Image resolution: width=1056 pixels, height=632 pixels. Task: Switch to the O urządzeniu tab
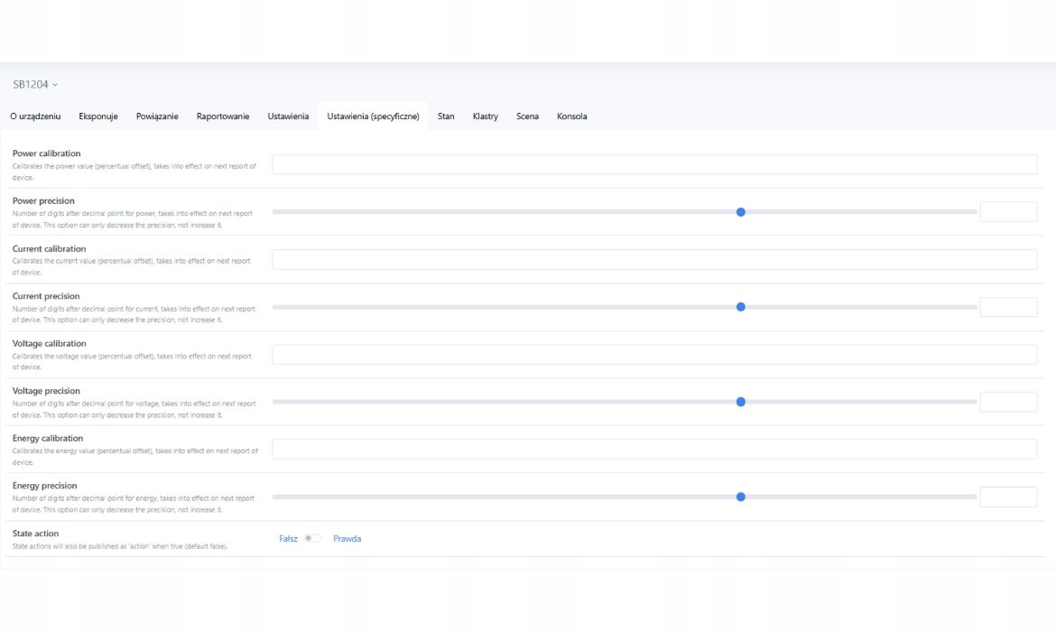coord(35,116)
